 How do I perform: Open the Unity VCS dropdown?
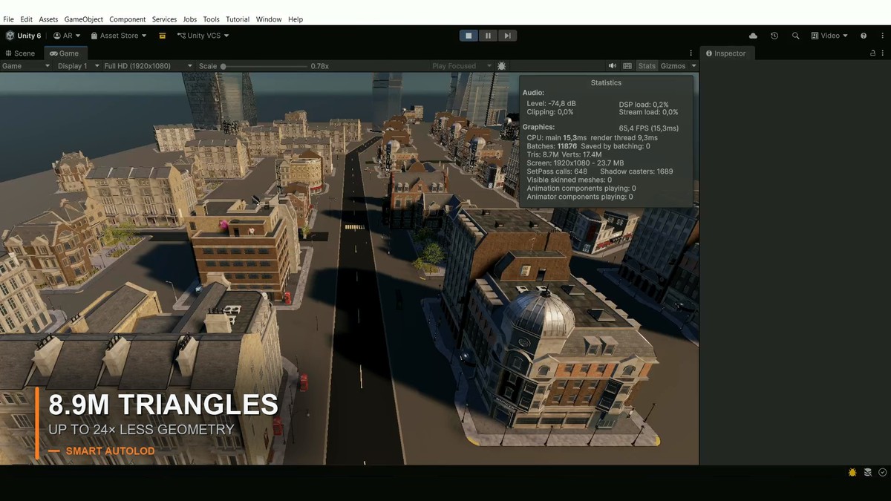(203, 36)
